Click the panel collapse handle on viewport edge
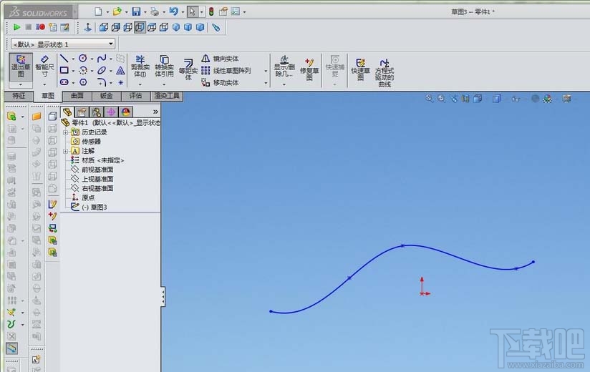 [163, 297]
